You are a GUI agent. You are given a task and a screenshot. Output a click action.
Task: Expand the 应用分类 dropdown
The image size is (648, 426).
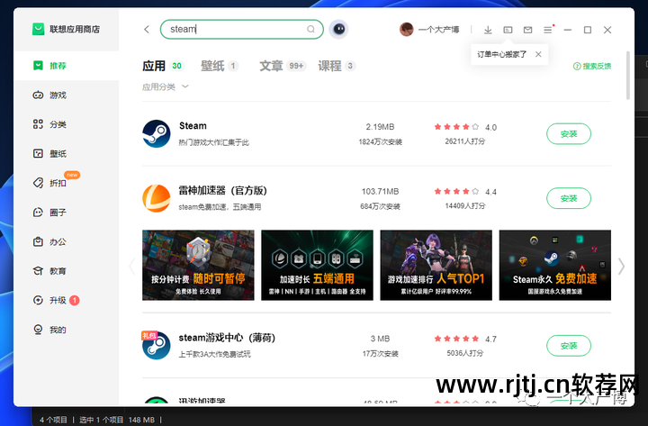pos(166,86)
